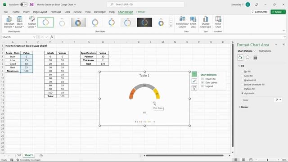Click the pen icon in title bar
The width and height of the screenshot is (288, 162).
coord(256,4)
